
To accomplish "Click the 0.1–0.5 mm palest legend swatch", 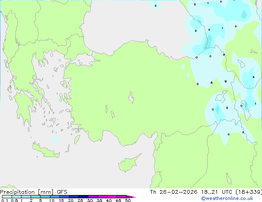I will point(7,197).
